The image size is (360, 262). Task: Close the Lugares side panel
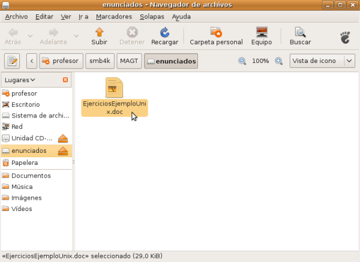[65, 80]
